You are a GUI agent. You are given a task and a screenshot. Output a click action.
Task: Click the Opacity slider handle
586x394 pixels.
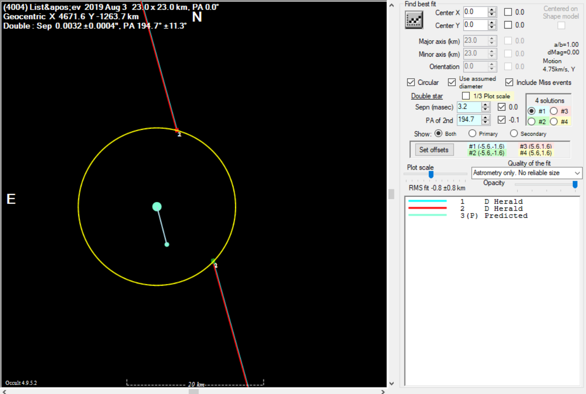(x=575, y=185)
